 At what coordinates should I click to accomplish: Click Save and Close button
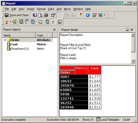[17, 15]
